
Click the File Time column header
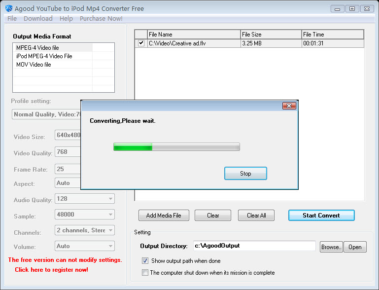click(333, 35)
